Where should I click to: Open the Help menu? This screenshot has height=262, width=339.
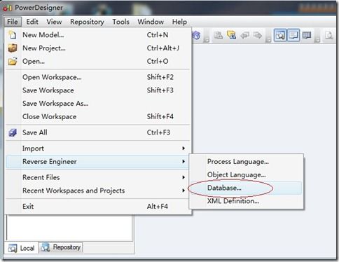point(179,22)
